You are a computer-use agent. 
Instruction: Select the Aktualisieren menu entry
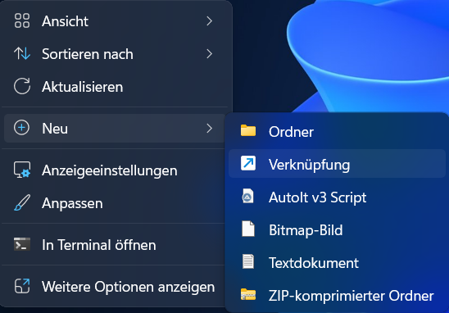click(115, 87)
